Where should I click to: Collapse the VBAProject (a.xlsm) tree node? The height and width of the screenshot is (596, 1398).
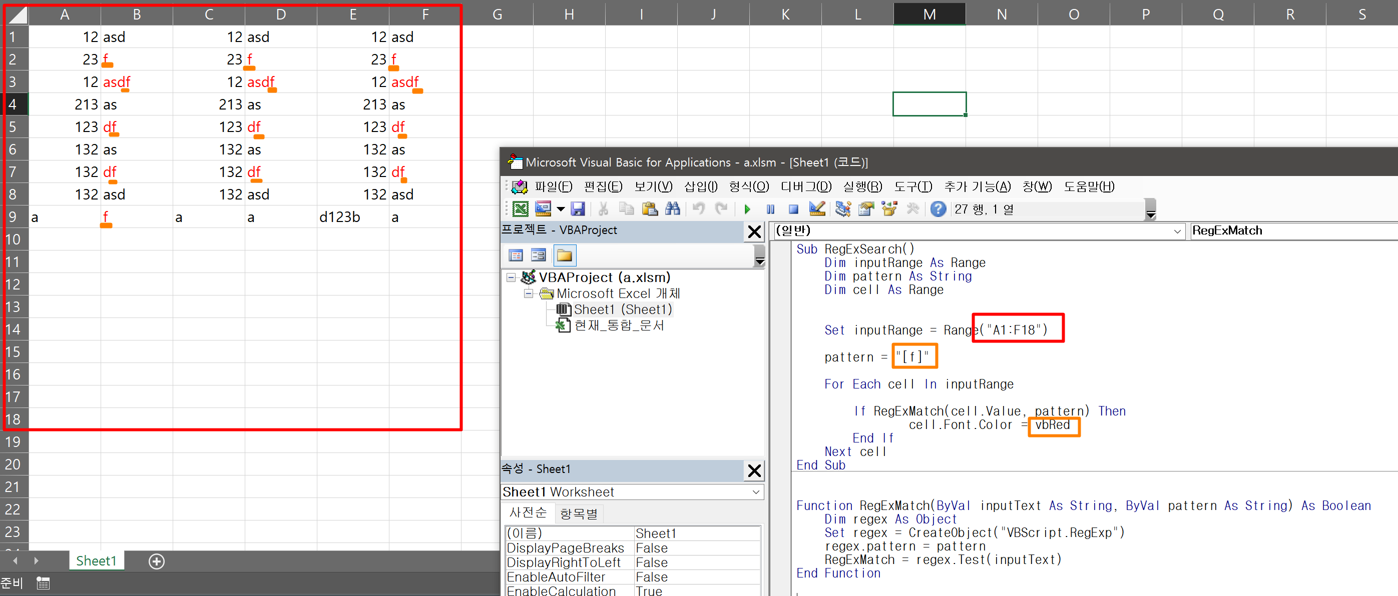(511, 277)
